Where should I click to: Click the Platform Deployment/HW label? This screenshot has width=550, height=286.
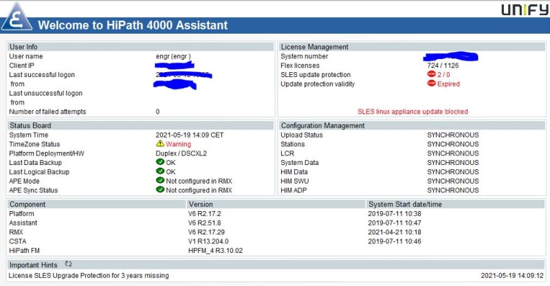coord(47,153)
